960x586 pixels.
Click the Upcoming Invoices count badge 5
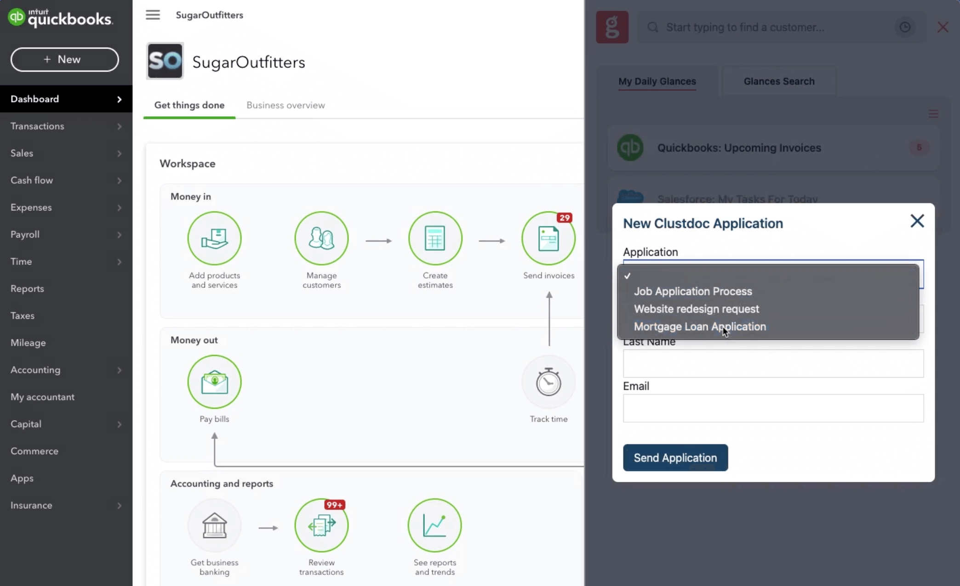(x=919, y=147)
